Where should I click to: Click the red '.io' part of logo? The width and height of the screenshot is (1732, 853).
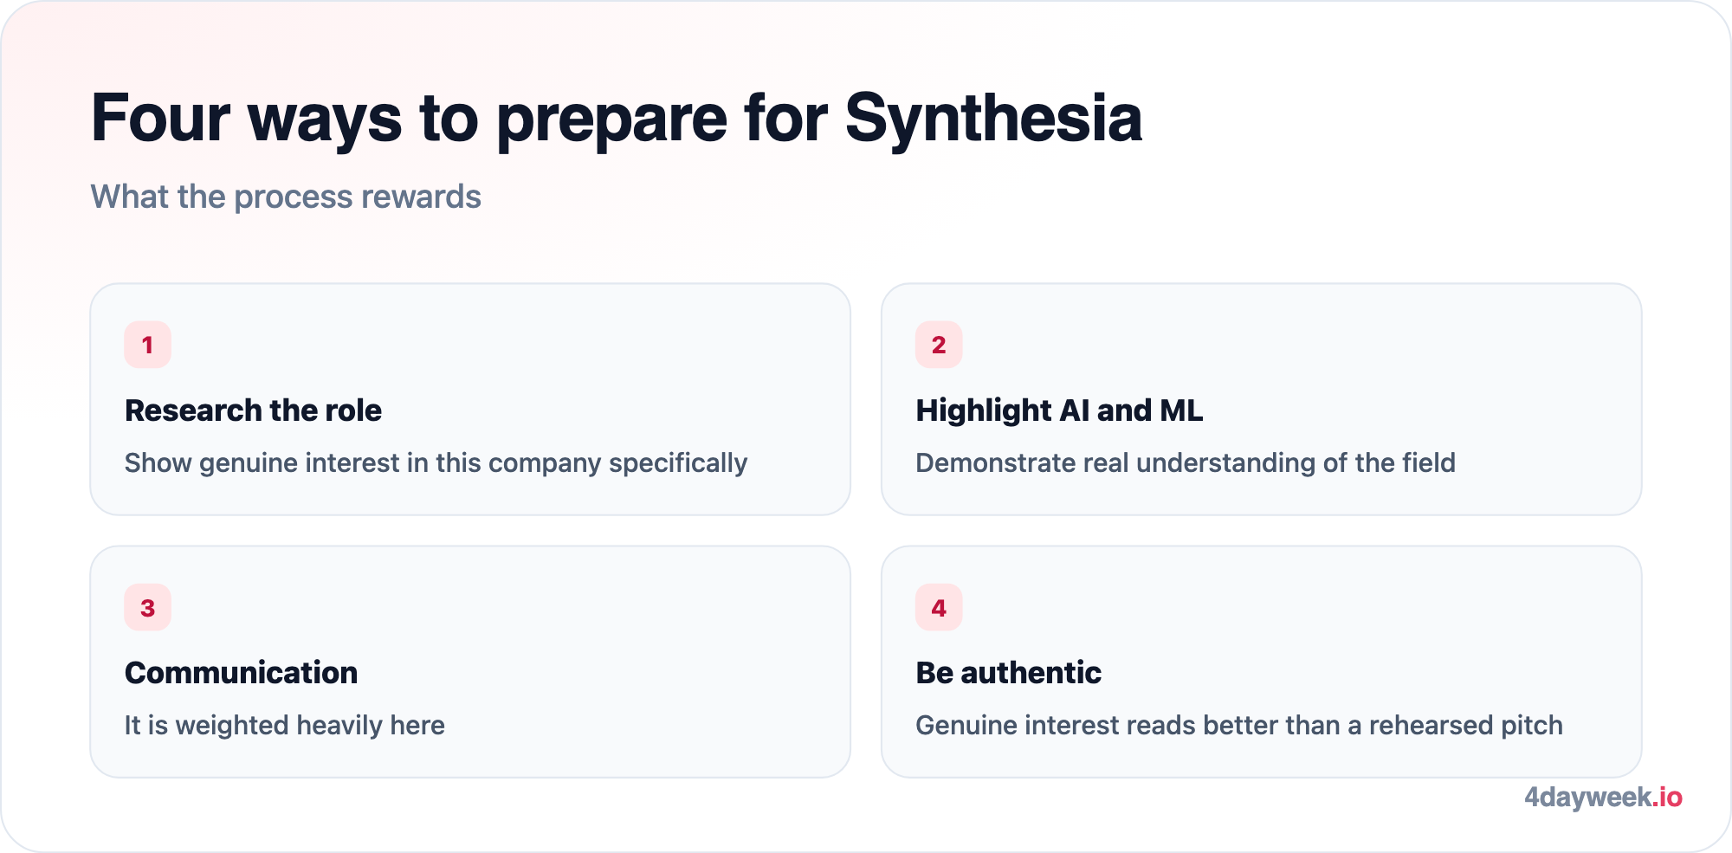coord(1667,797)
